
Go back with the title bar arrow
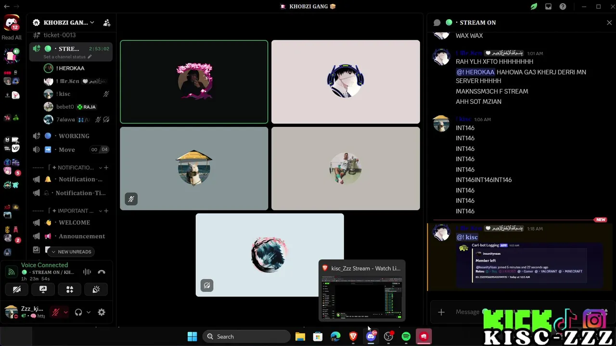pyautogui.click(x=7, y=7)
